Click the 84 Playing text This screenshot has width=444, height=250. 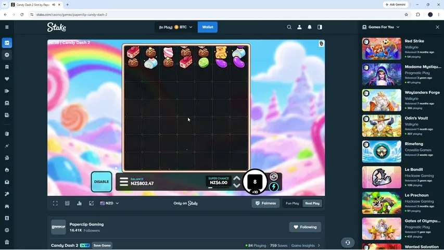[257, 245]
